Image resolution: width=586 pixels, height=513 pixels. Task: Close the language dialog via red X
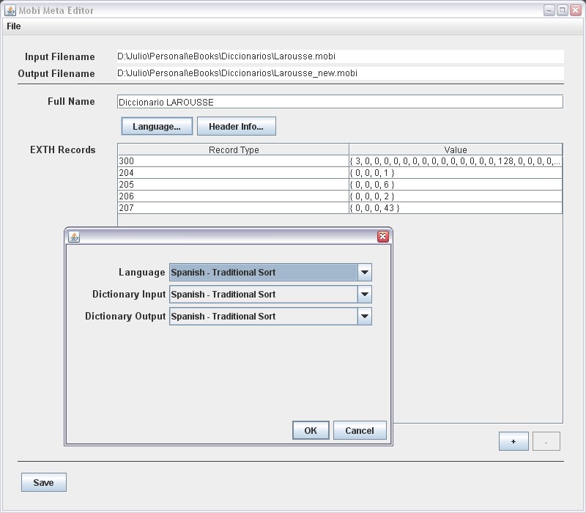click(x=382, y=236)
